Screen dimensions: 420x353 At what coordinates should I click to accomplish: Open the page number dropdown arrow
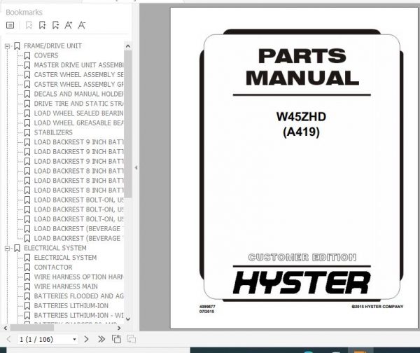74,340
